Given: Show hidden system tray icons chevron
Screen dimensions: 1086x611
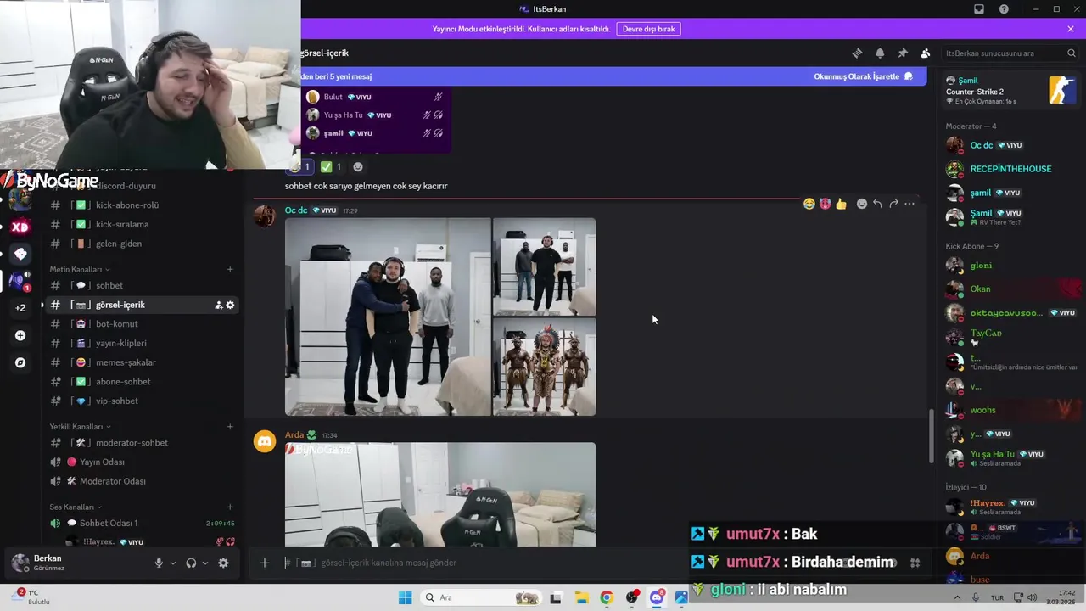Looking at the screenshot, I should click(958, 597).
